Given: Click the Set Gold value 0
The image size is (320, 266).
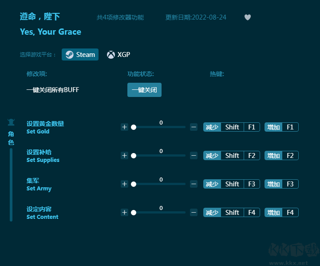Looking at the screenshot, I should 161,122.
